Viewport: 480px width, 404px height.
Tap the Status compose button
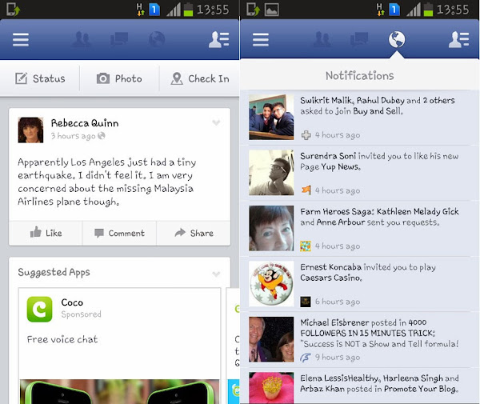(x=40, y=78)
